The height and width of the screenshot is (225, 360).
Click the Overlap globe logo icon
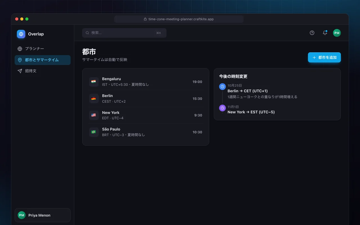tap(21, 34)
